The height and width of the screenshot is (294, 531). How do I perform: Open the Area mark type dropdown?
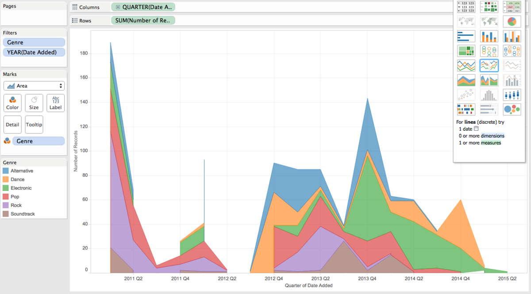(x=34, y=86)
